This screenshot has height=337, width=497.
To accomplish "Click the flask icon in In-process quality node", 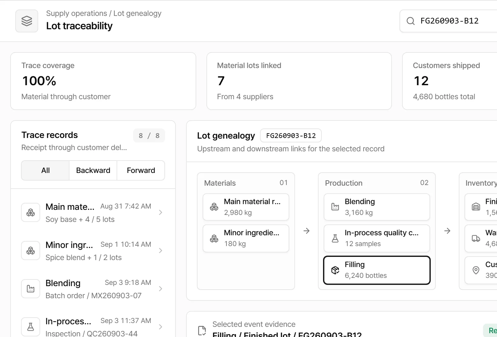I will tap(335, 238).
